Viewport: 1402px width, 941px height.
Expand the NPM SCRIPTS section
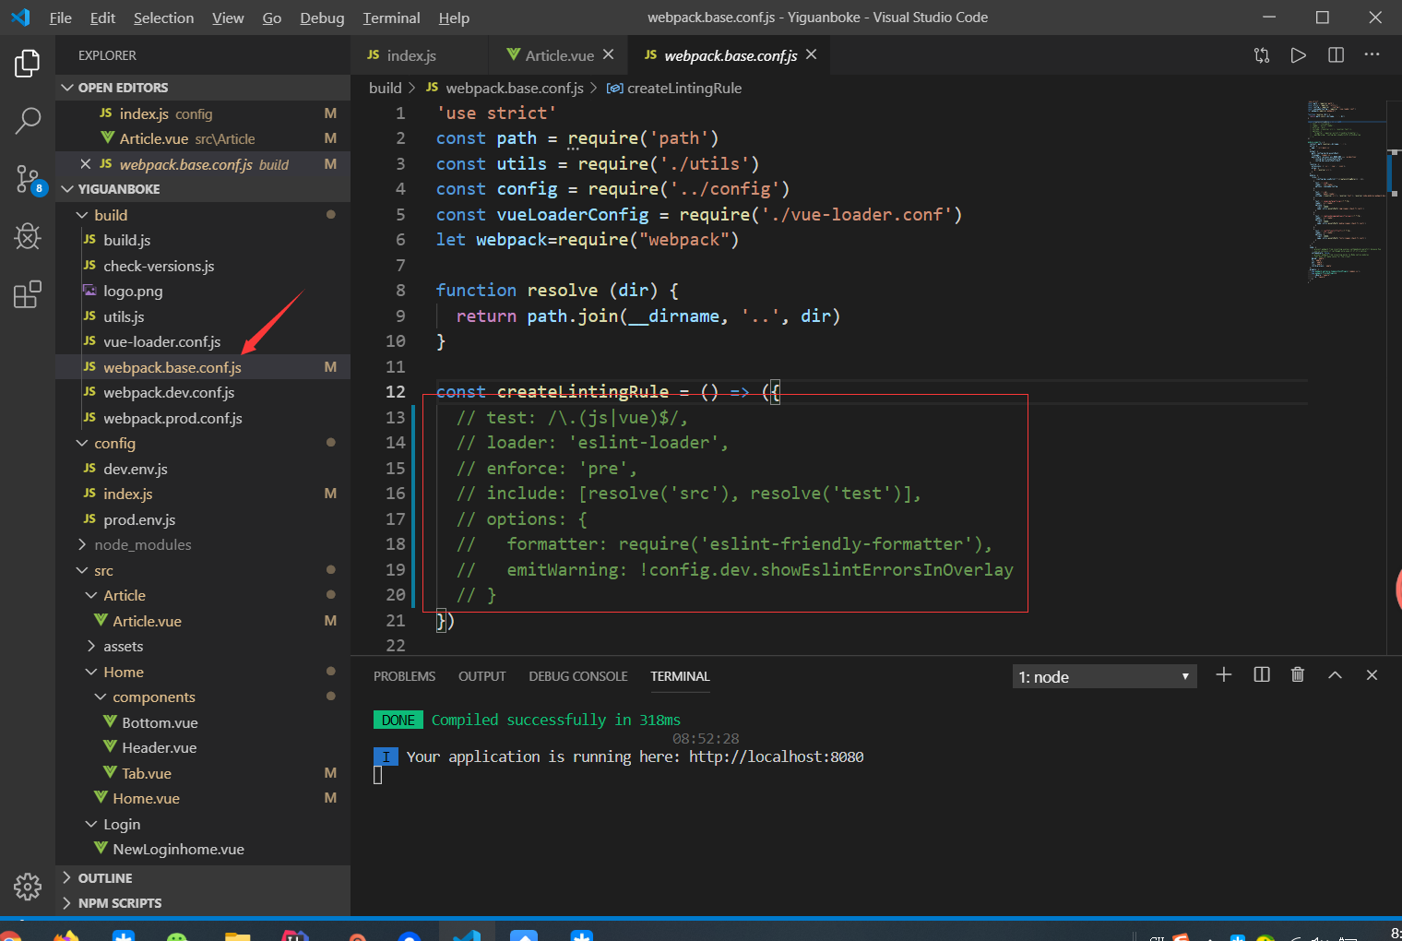tap(203, 903)
